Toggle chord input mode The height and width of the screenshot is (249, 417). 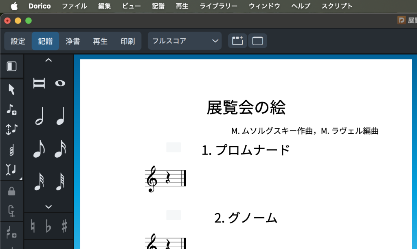coord(11,150)
